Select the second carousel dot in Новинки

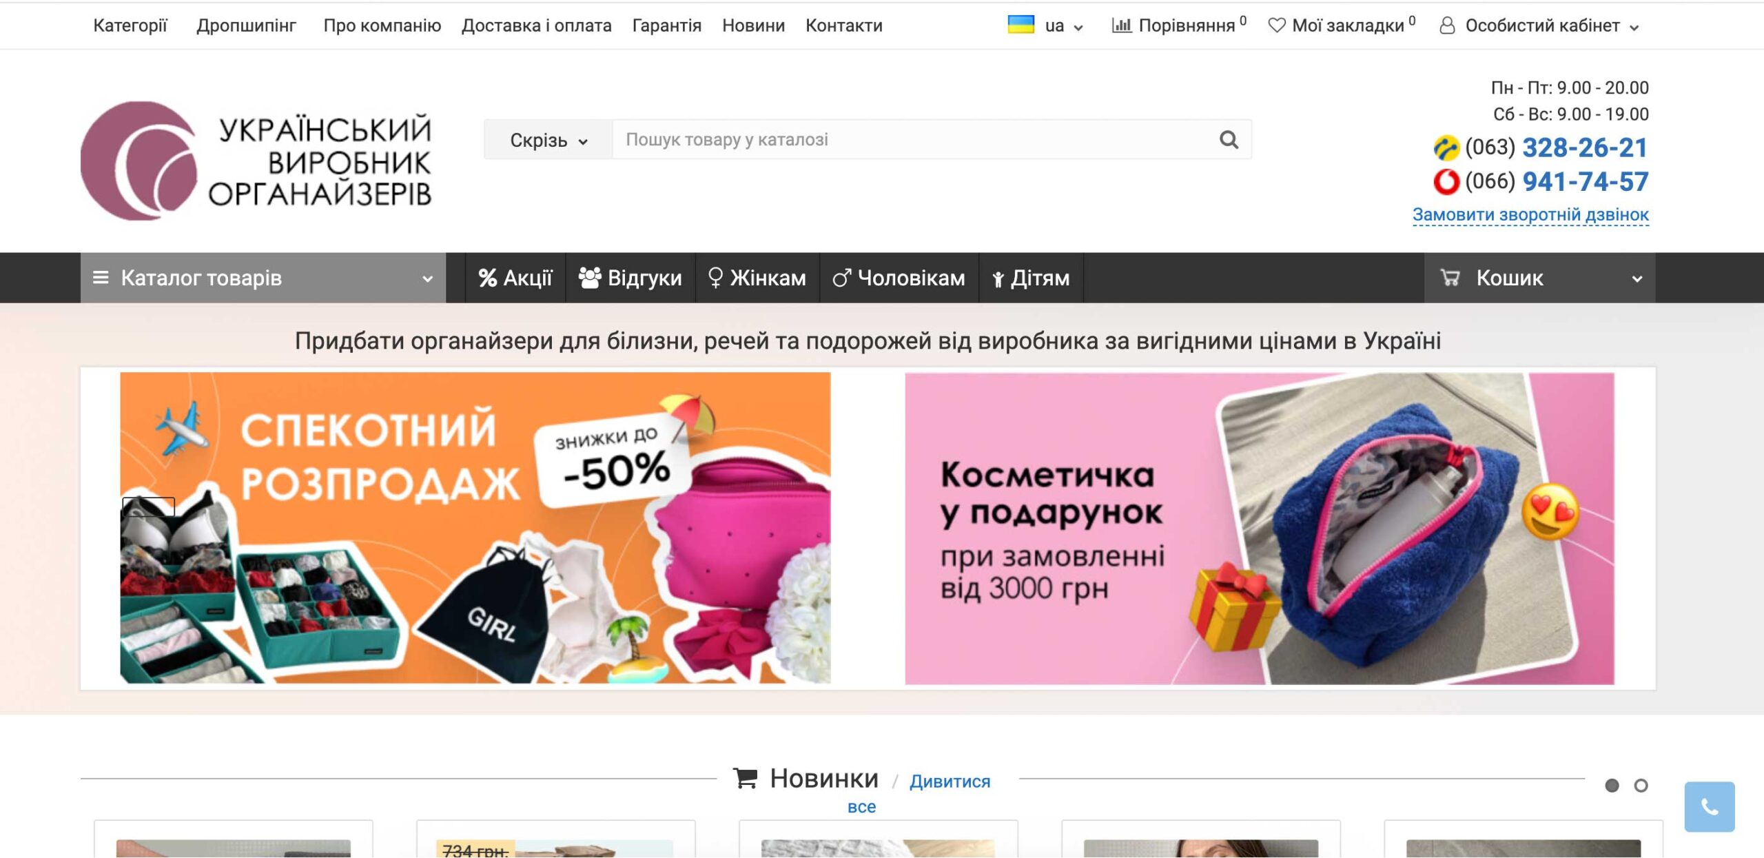point(1641,786)
